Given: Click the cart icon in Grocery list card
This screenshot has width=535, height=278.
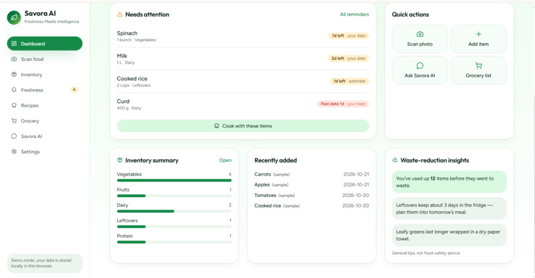Looking at the screenshot, I should 479,66.
